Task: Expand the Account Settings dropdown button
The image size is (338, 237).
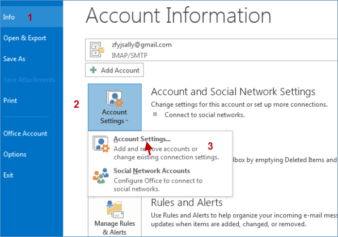Action: (x=115, y=107)
